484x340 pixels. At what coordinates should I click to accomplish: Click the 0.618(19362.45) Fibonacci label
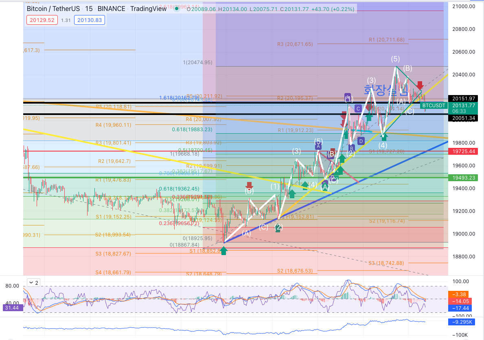tap(179, 188)
